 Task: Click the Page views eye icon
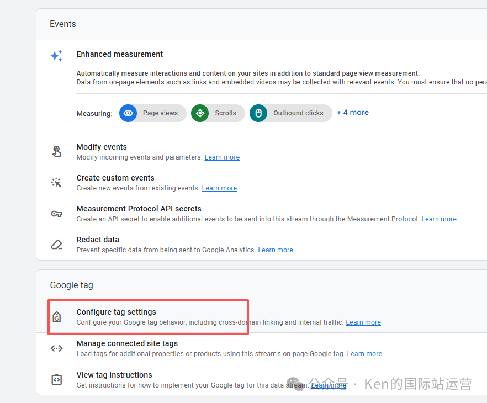coord(128,113)
